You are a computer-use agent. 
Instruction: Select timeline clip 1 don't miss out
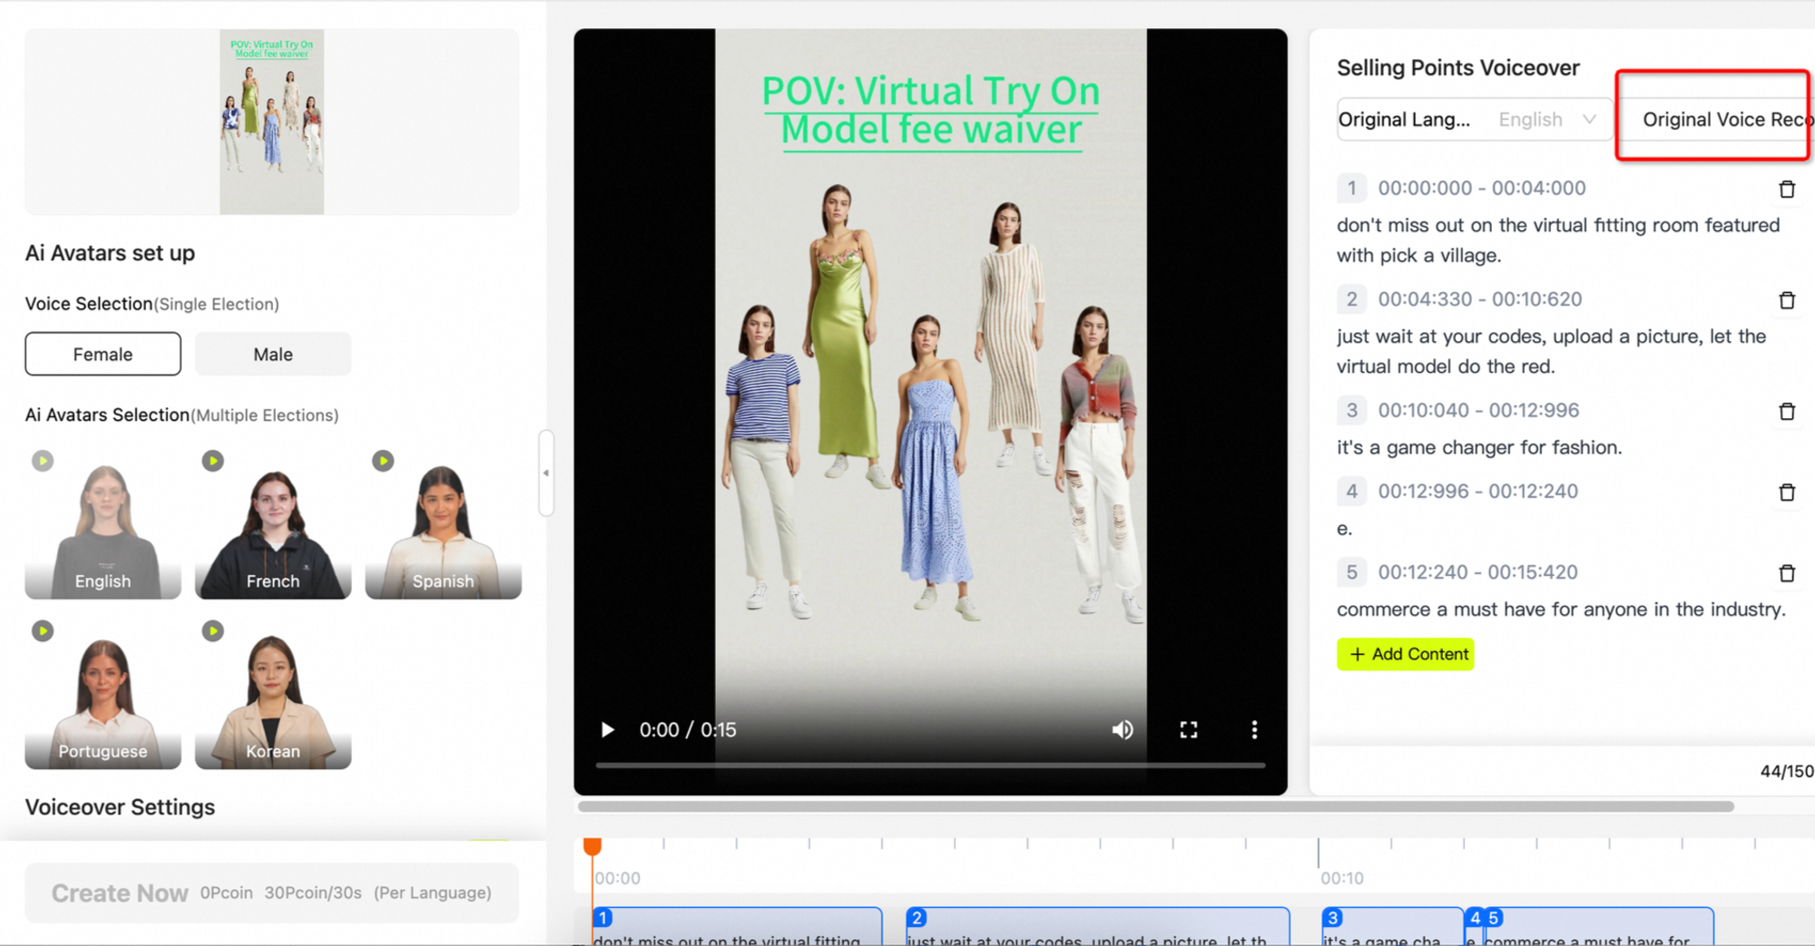(x=737, y=927)
